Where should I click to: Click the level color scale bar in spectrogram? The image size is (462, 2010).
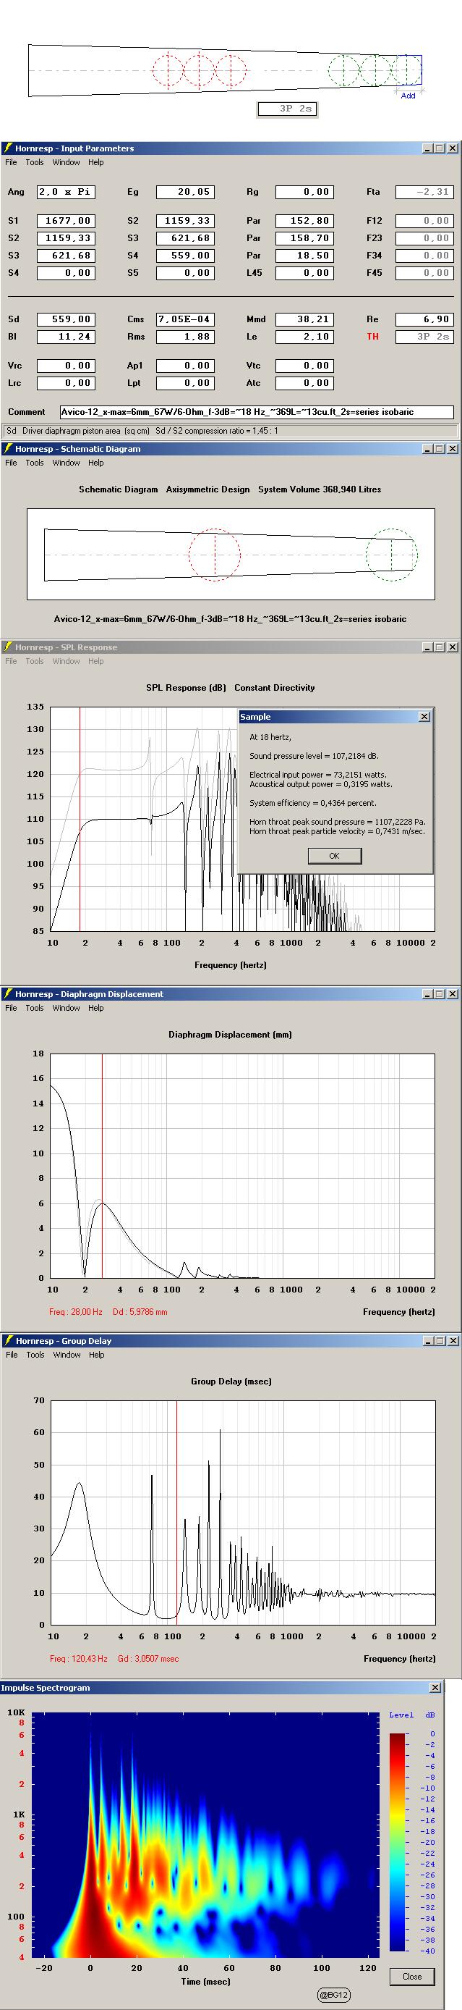tap(398, 1841)
